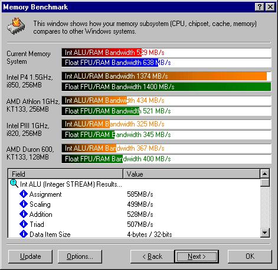
Task: Click the red Int ALU/RAM 529 MB/s bar
Action: [102, 53]
